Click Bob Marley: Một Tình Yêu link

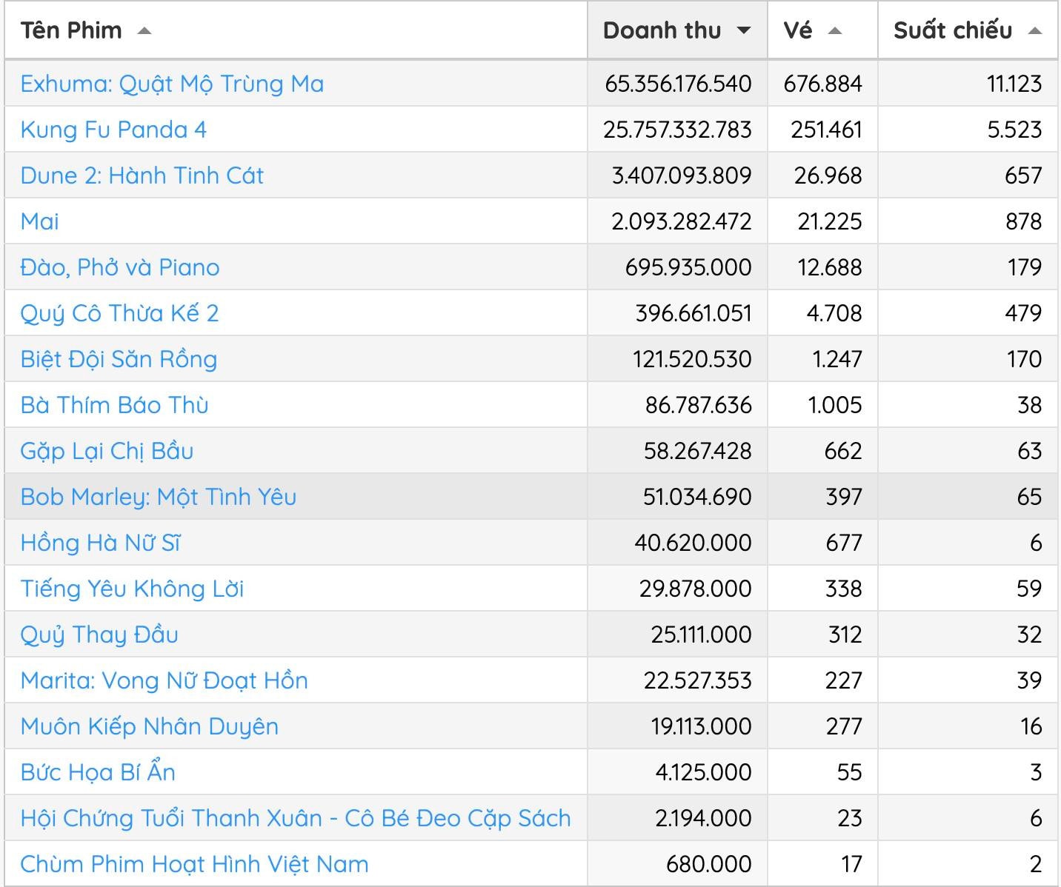(x=158, y=497)
